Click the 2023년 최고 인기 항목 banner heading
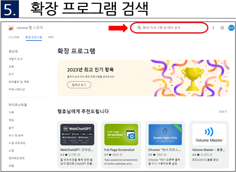 coord(90,70)
